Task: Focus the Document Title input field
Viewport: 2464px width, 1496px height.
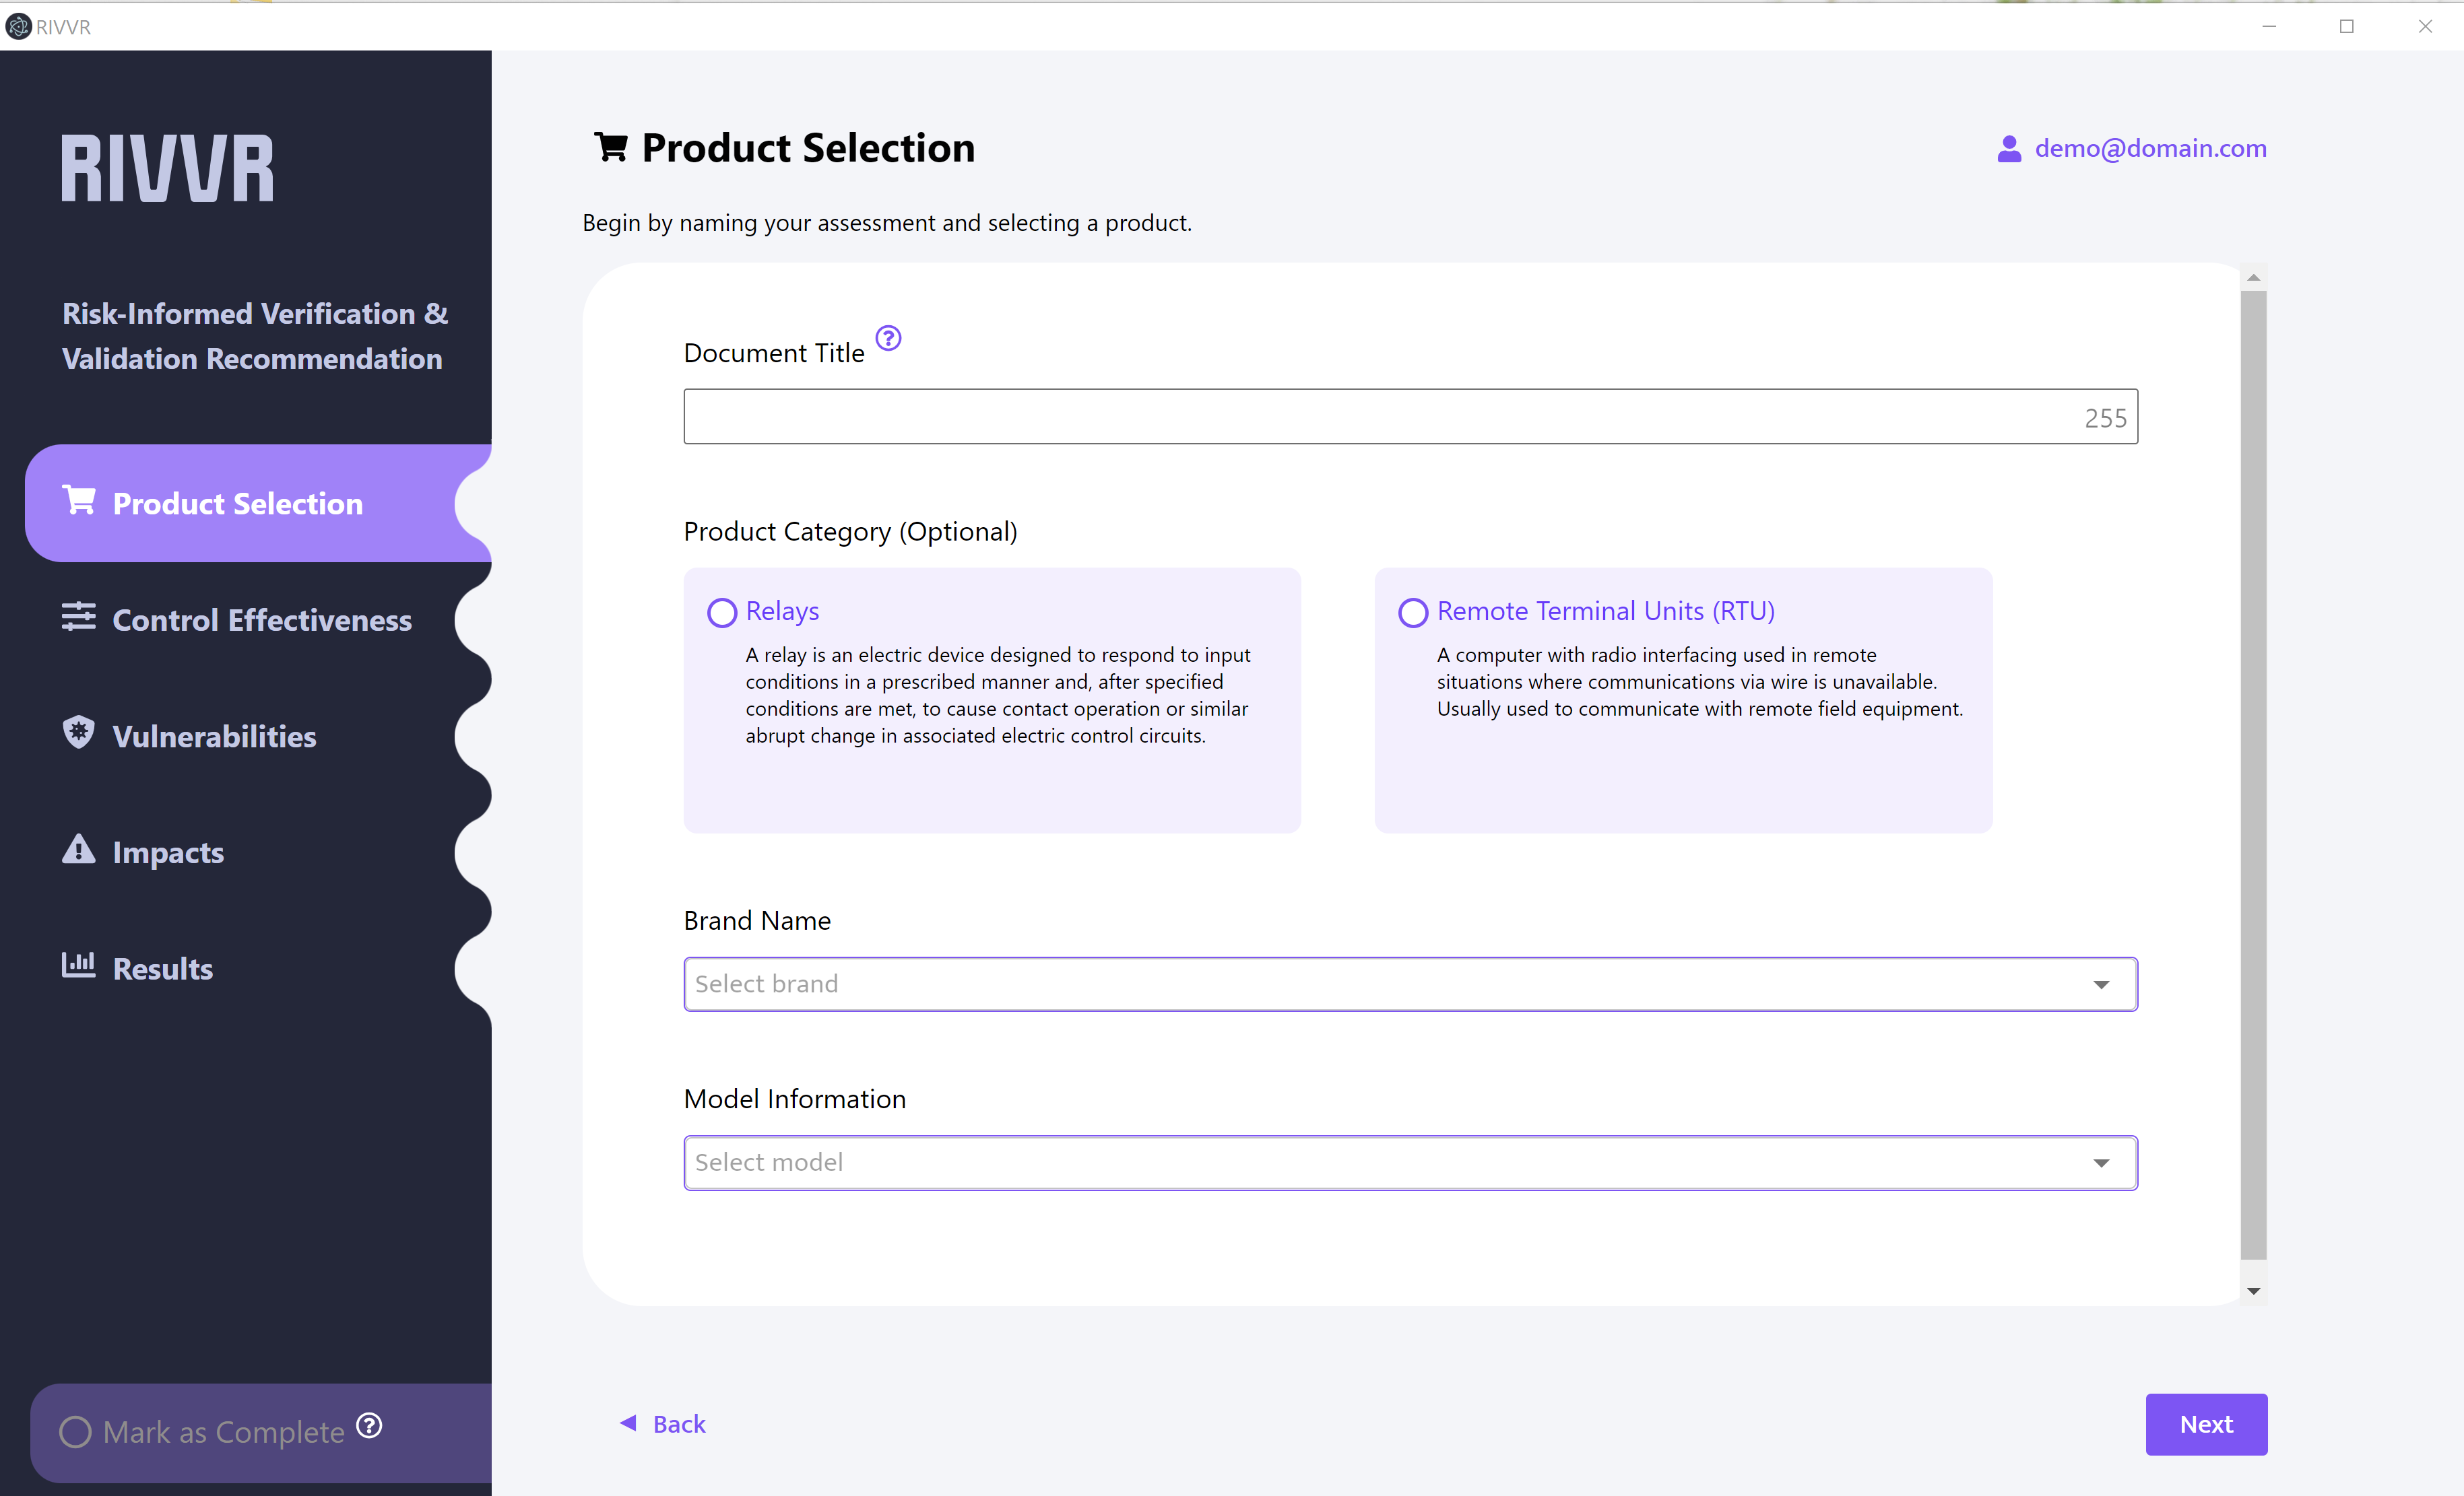Action: (x=1410, y=417)
